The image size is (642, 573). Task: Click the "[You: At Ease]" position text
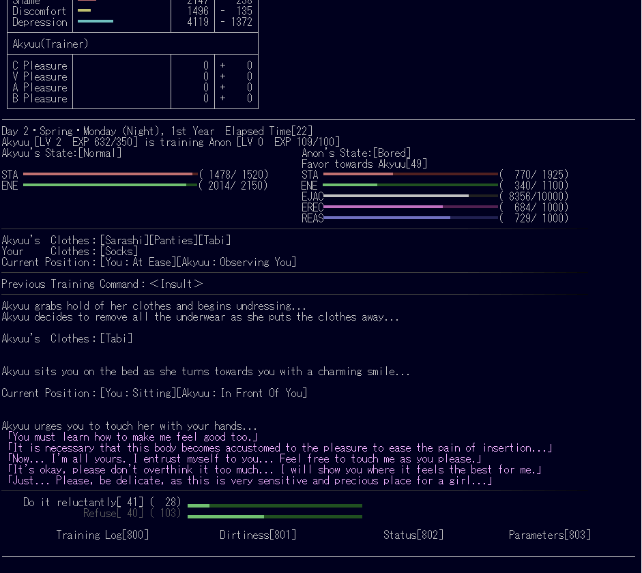[x=138, y=263]
